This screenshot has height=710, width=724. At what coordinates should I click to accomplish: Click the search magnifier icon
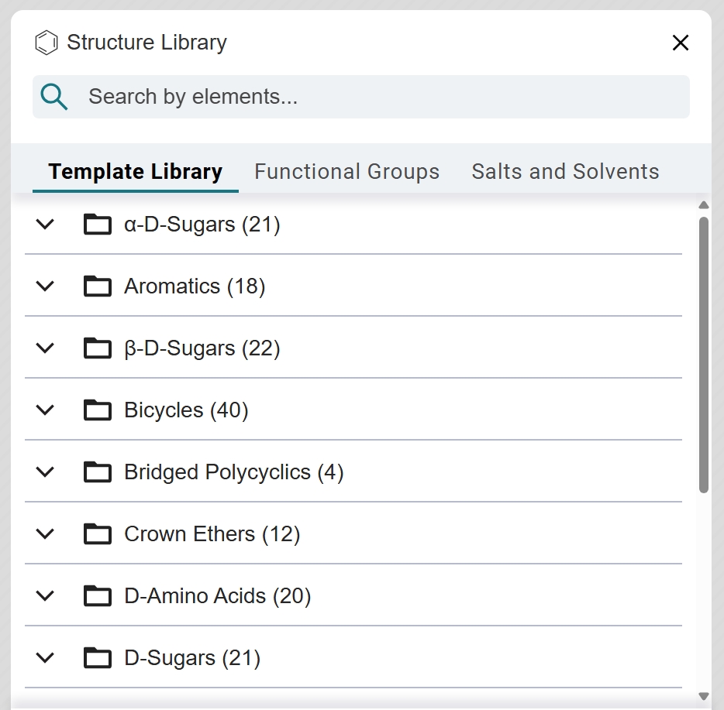pos(54,97)
